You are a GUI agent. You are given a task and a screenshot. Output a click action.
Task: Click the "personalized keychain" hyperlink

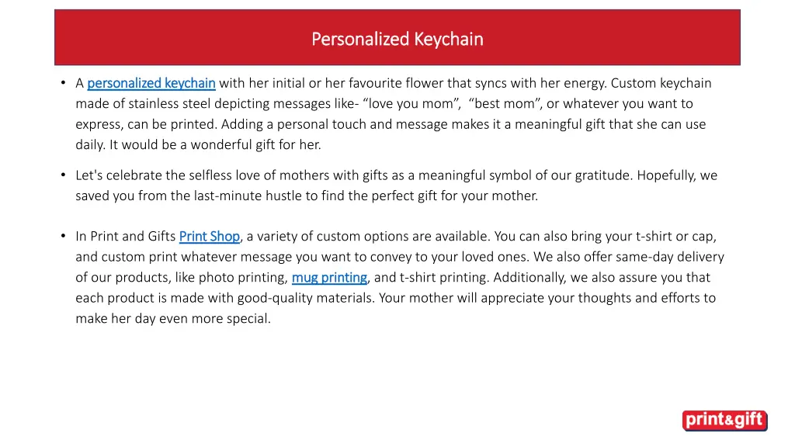151,83
